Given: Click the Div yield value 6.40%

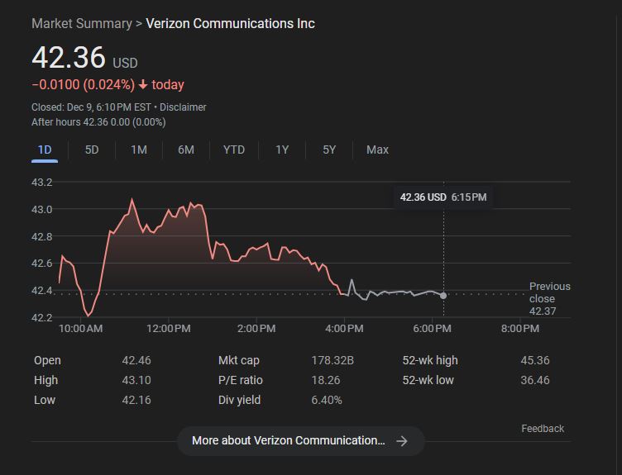Looking at the screenshot, I should [x=327, y=400].
